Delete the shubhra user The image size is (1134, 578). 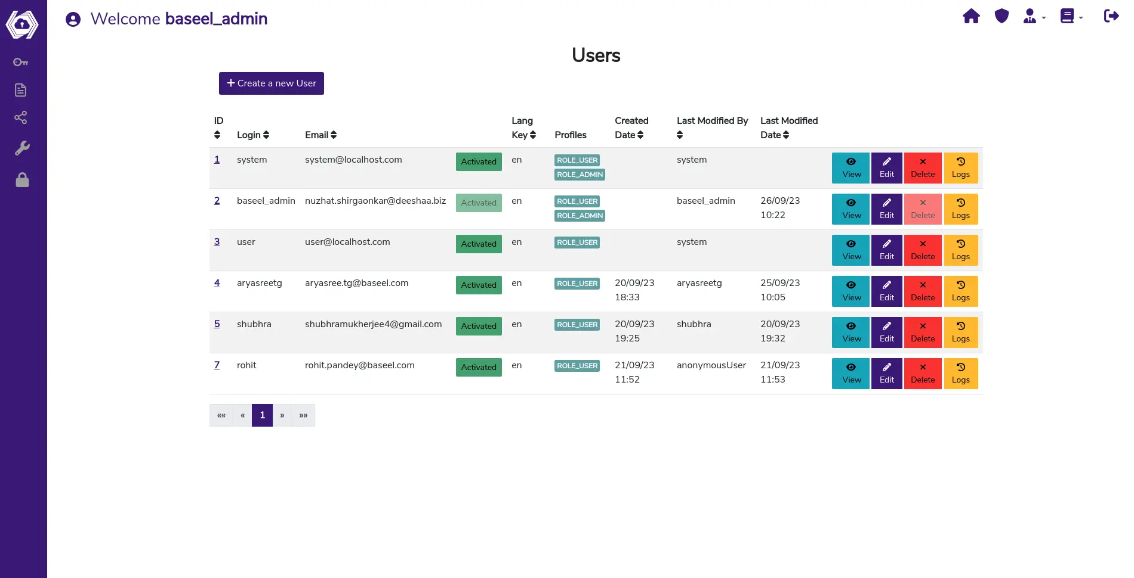click(922, 332)
